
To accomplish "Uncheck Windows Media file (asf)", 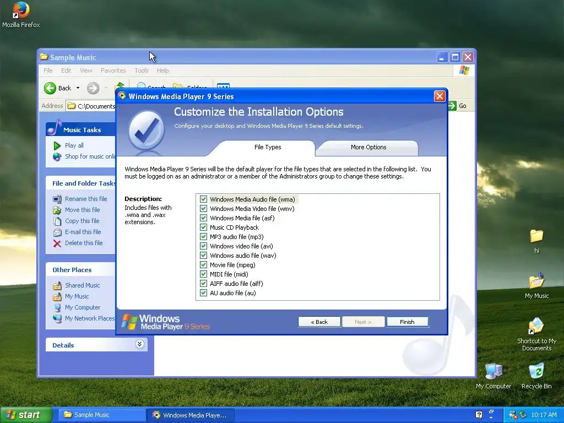I will [203, 218].
